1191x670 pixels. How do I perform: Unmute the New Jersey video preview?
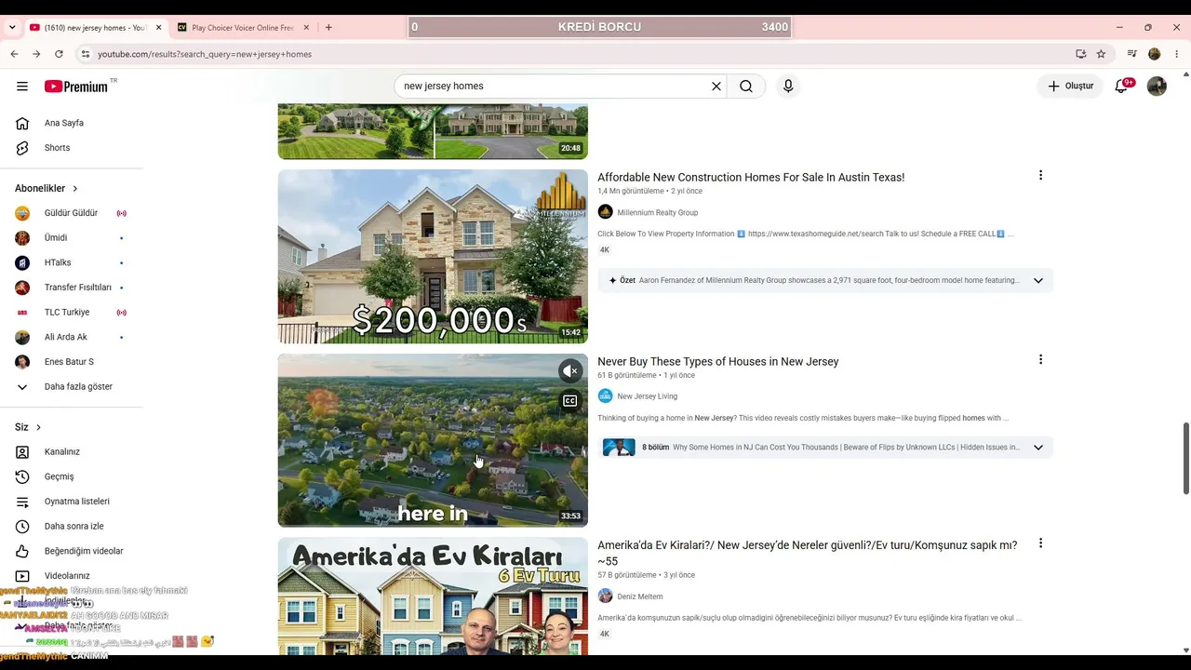click(x=570, y=371)
